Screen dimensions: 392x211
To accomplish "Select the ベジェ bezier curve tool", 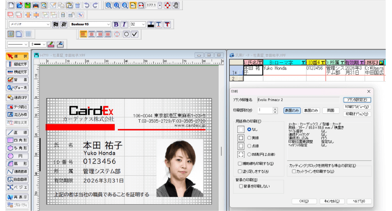I will pos(17,187).
